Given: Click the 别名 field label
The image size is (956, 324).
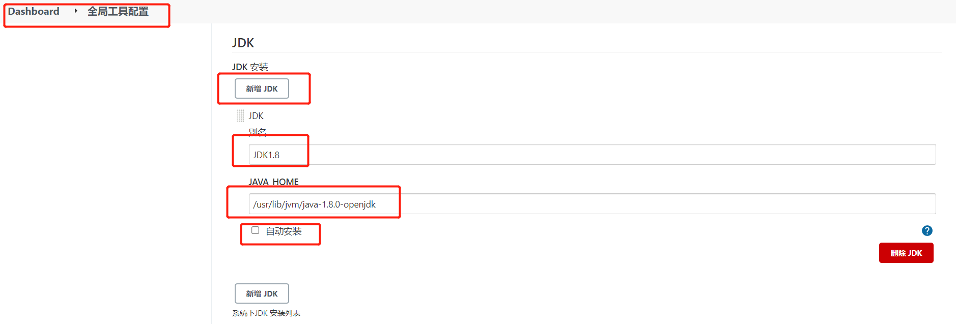Looking at the screenshot, I should coord(258,132).
